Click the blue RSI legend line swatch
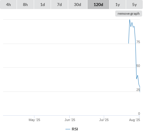The width and height of the screenshot is (143, 137). click(x=68, y=129)
